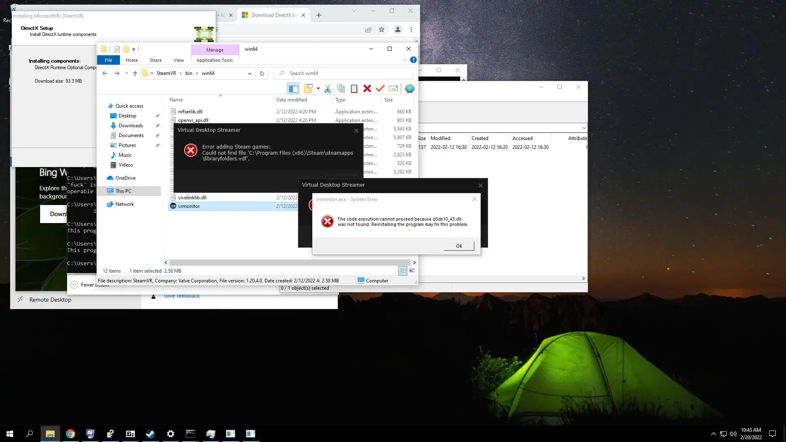Click the Copy toolbar icon

pos(341,88)
